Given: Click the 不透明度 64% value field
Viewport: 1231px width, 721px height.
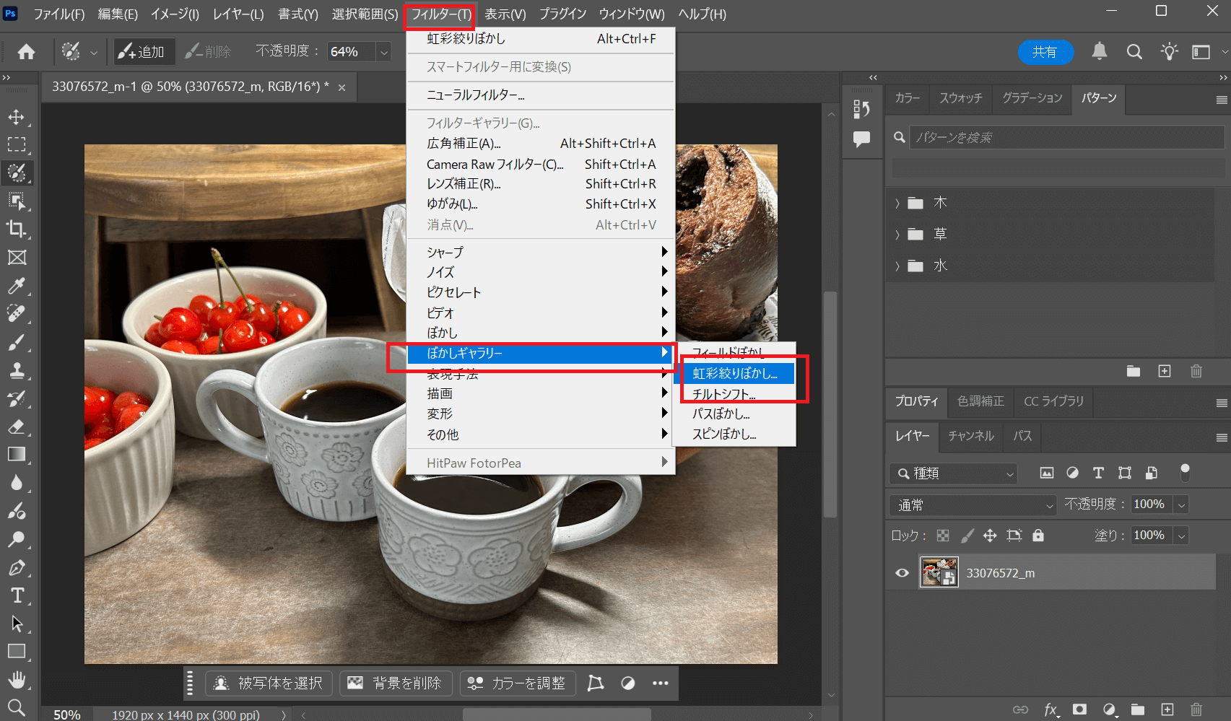Looking at the screenshot, I should 350,52.
